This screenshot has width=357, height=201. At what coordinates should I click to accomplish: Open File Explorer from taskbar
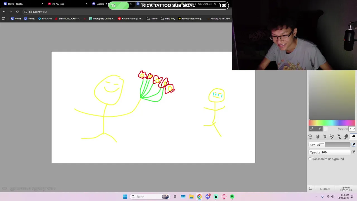coord(191,197)
